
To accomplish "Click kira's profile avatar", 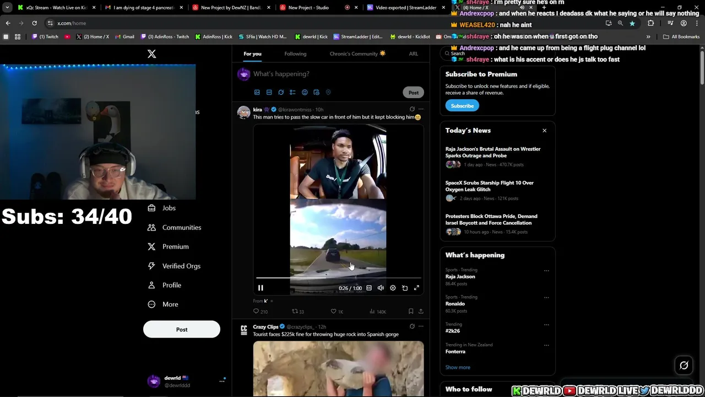I will pos(243,112).
